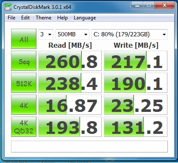Expand the drive selection dropdown C: 80%
This screenshot has height=163, width=178.
(130, 34)
